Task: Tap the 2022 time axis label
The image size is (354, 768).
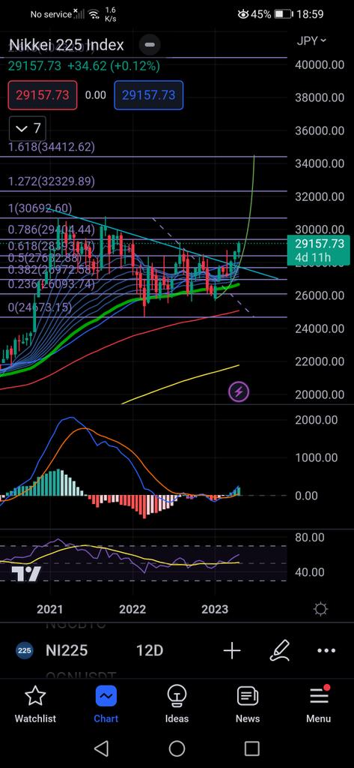Action: 132,609
